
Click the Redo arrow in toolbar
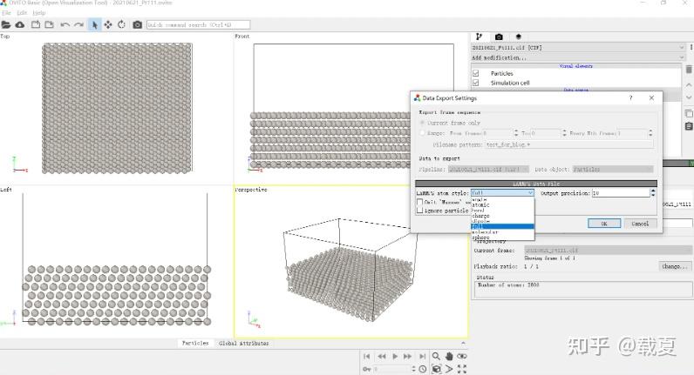click(x=79, y=24)
